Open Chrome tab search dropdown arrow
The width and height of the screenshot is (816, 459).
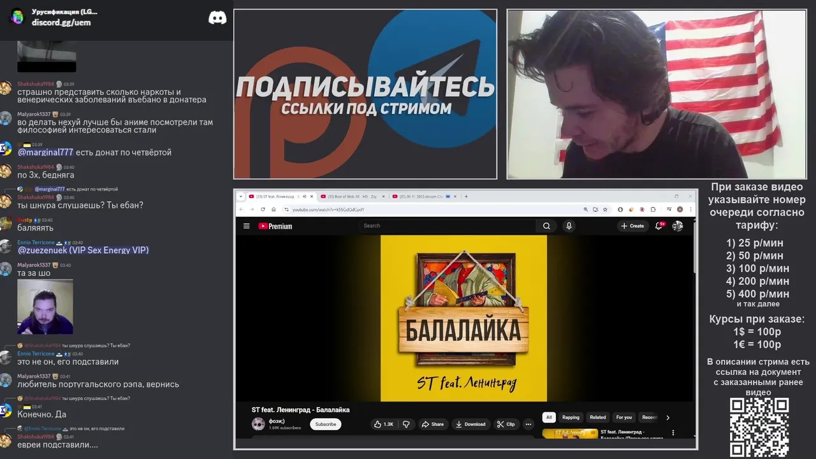pyautogui.click(x=241, y=196)
